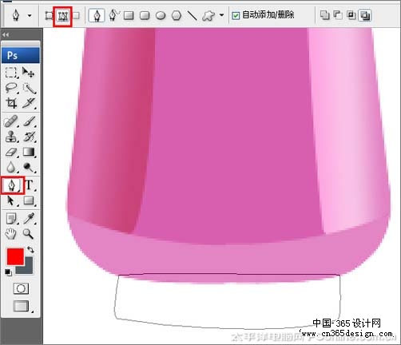The height and width of the screenshot is (345, 401).
Task: Pick the Custom Shape tool option
Action: pyautogui.click(x=208, y=15)
